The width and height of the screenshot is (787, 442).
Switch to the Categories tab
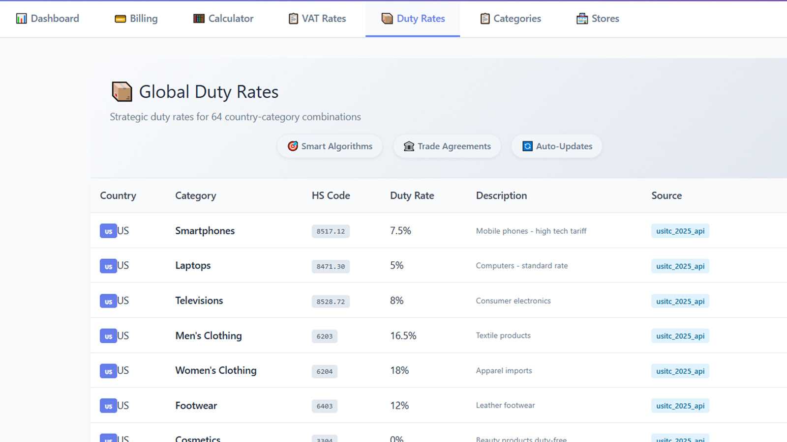tap(510, 18)
